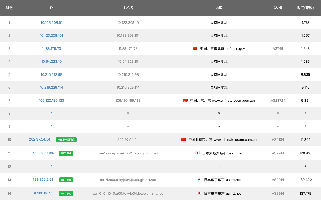Click the China flag in hop 10 row
Viewport: 321px width, 200px height.
[x=184, y=139]
